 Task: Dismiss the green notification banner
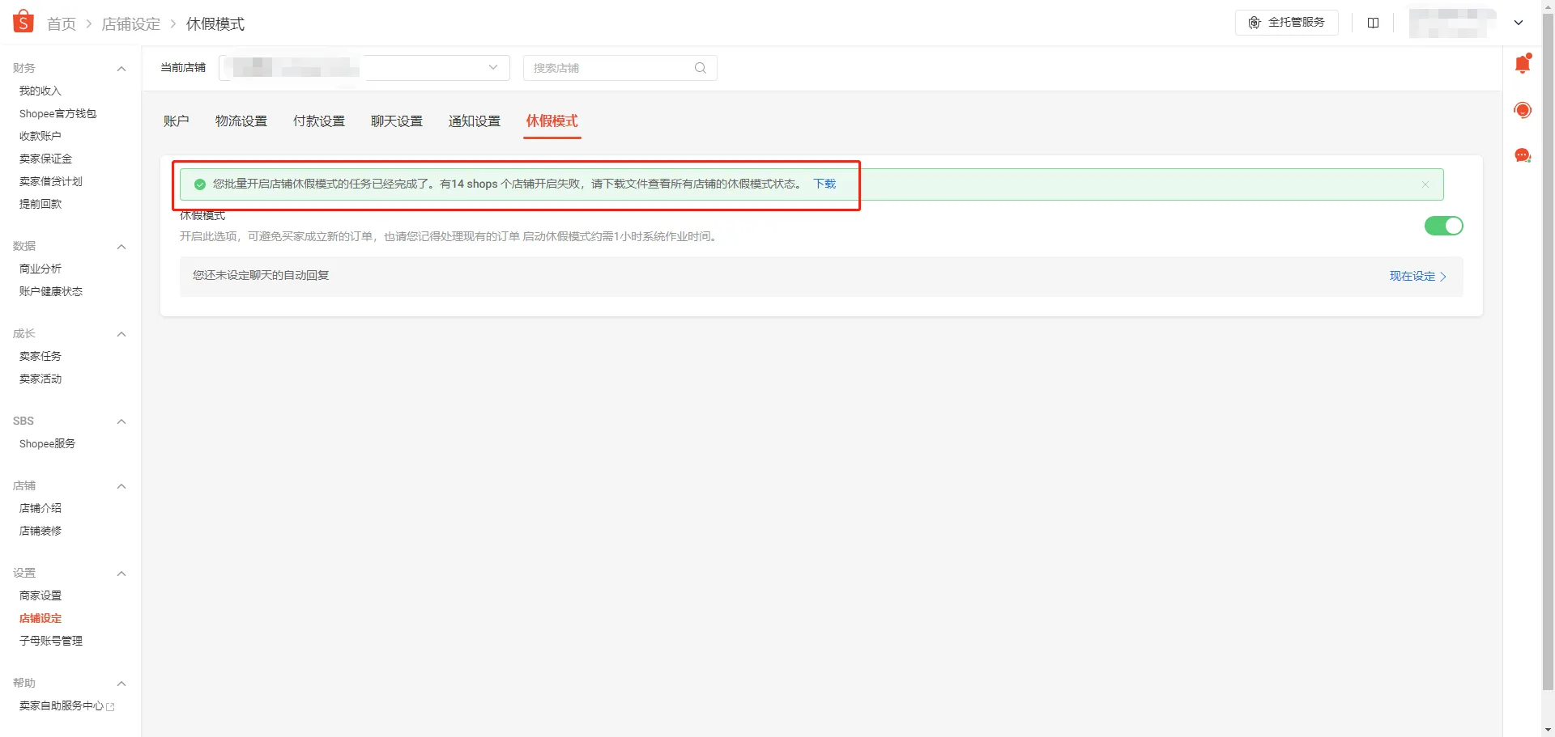coord(1425,184)
